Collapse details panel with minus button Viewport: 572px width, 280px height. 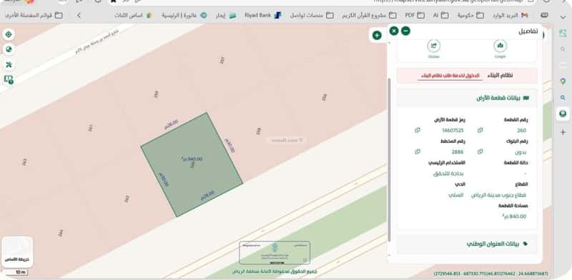(x=405, y=31)
